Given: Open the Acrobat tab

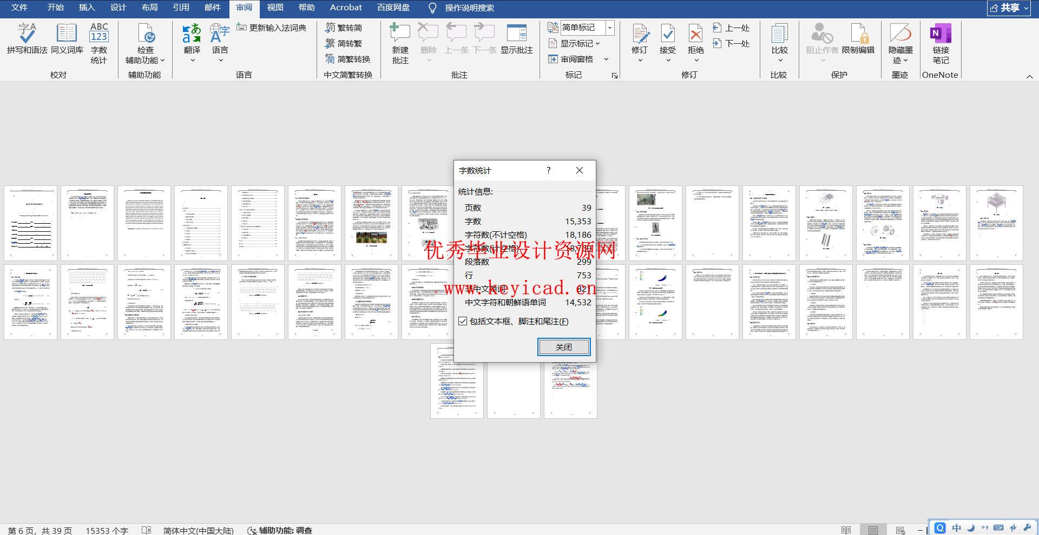Looking at the screenshot, I should 346,8.
